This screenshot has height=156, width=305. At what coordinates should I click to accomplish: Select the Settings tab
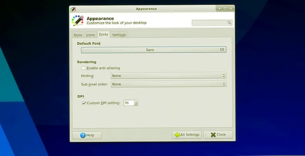[x=119, y=35]
